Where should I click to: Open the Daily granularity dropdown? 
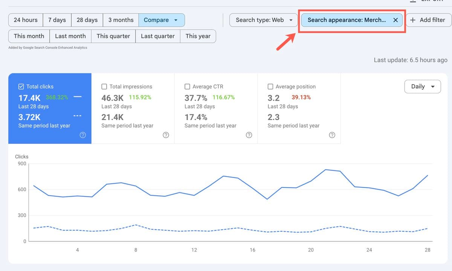[x=422, y=86]
